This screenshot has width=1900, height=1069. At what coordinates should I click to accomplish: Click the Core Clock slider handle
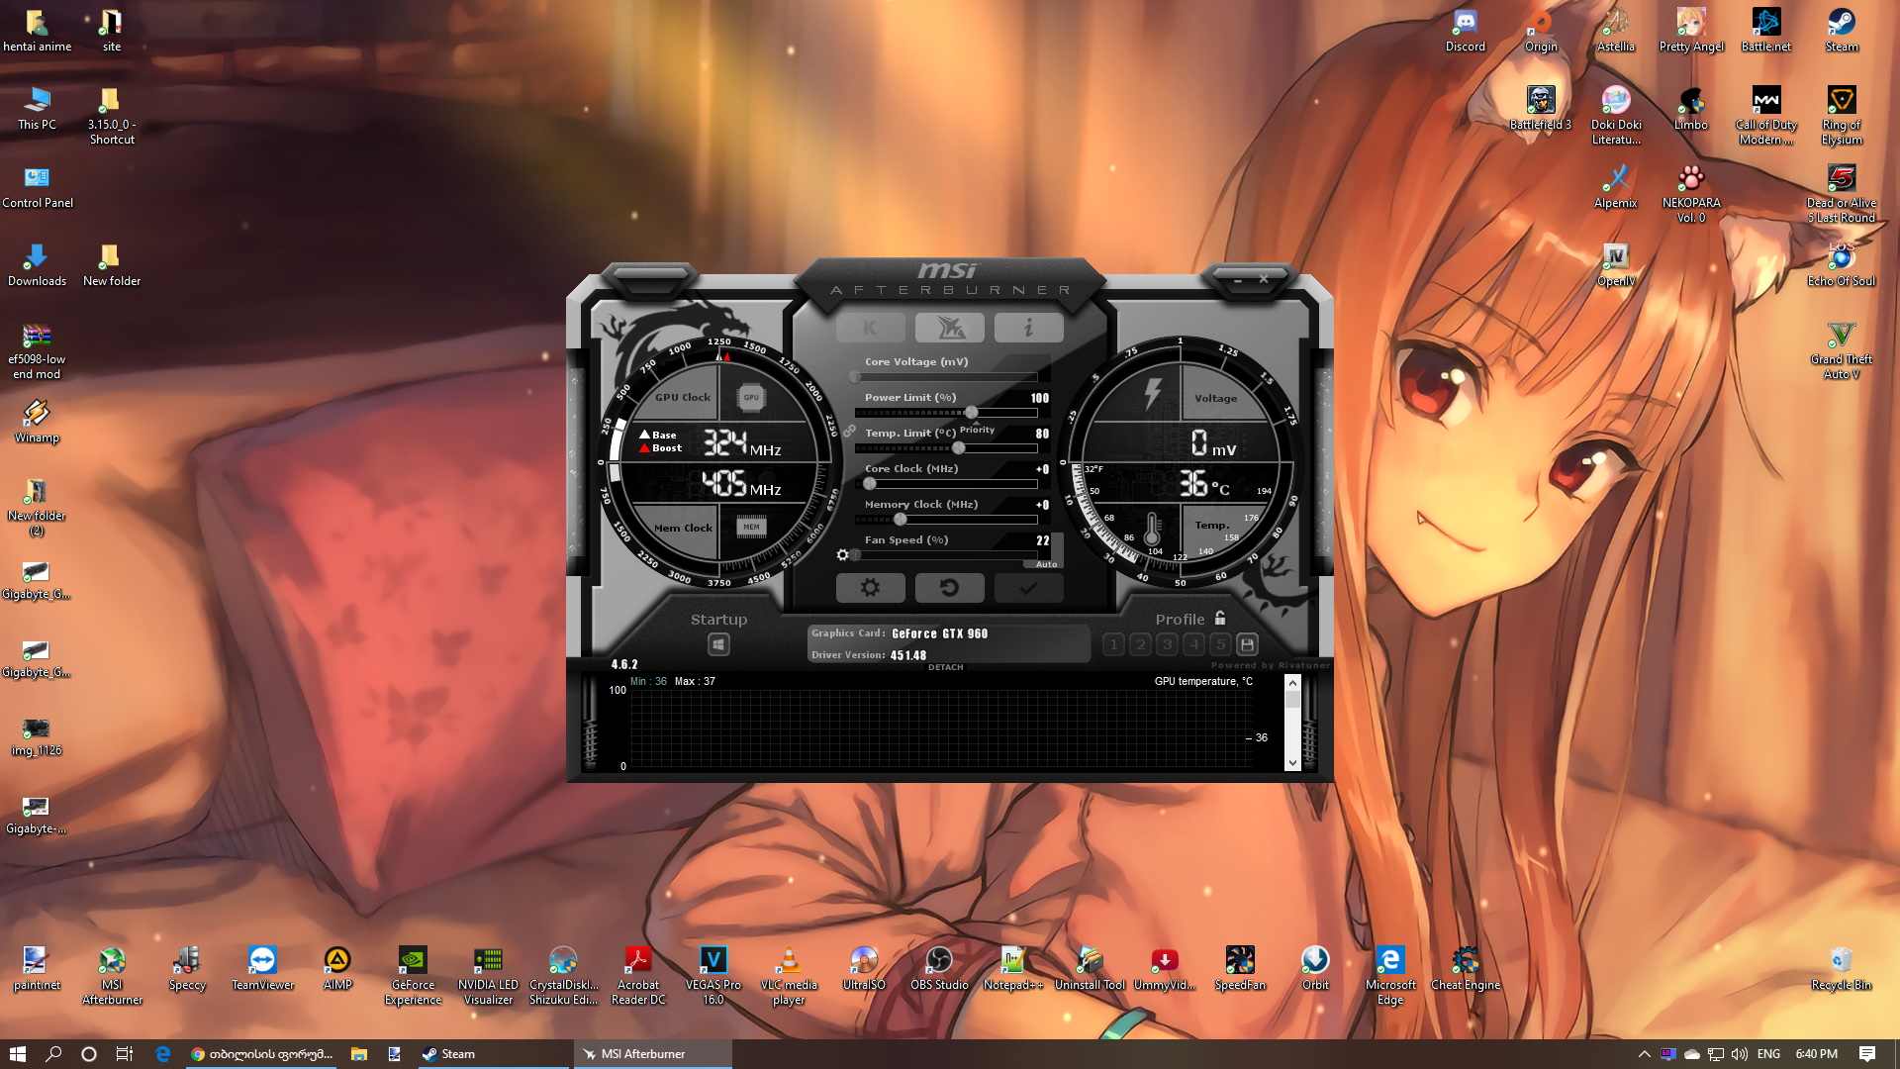870,484
